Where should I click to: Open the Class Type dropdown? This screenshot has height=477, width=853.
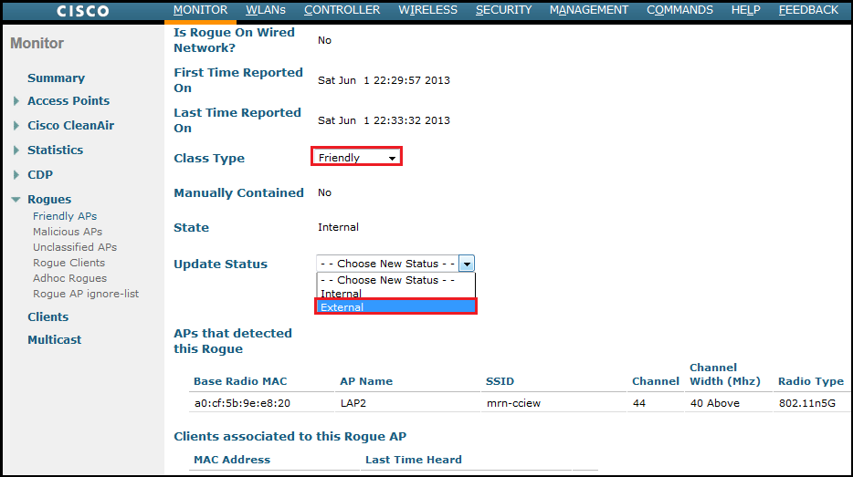[356, 158]
